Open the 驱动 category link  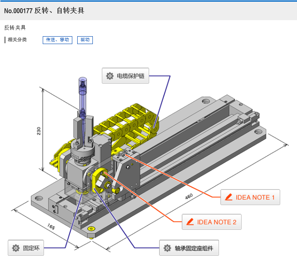click(x=85, y=40)
